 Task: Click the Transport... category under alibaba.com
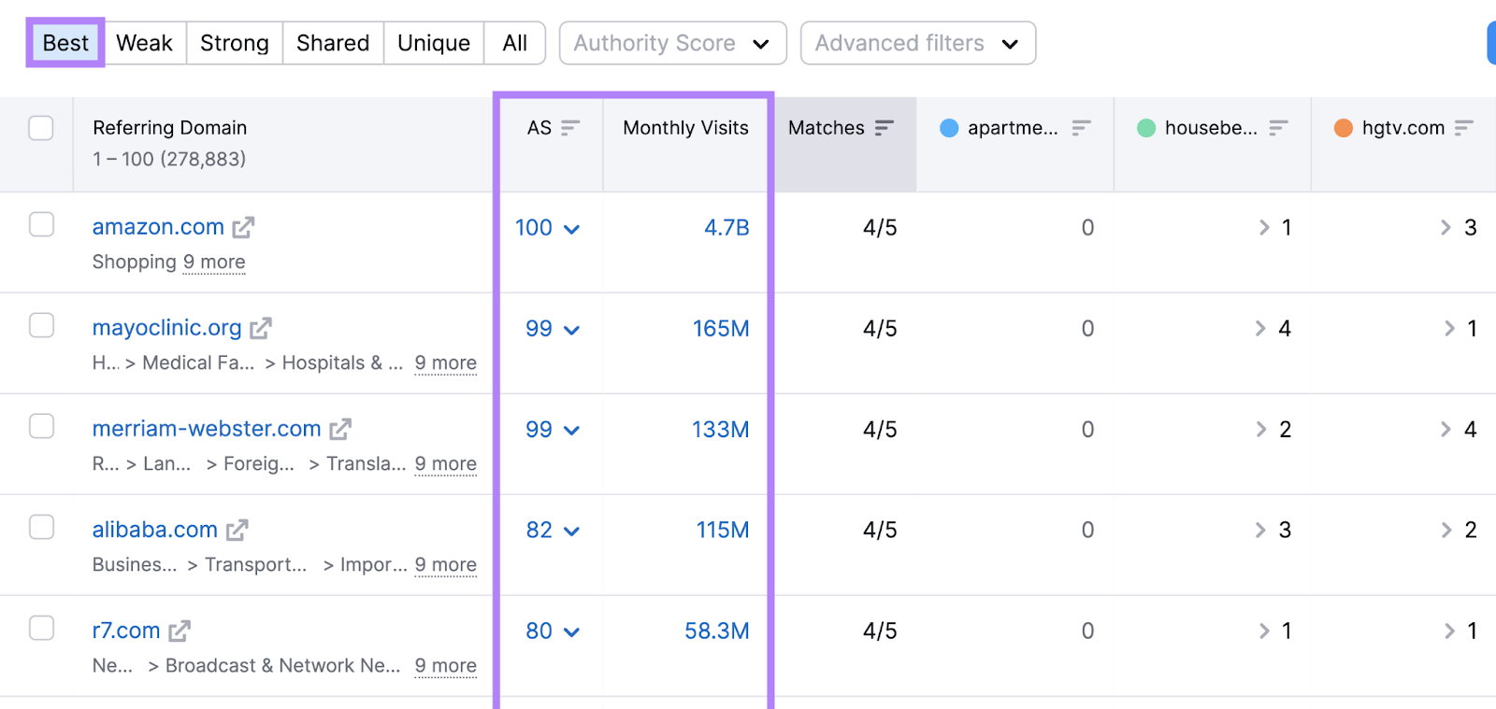click(x=256, y=565)
